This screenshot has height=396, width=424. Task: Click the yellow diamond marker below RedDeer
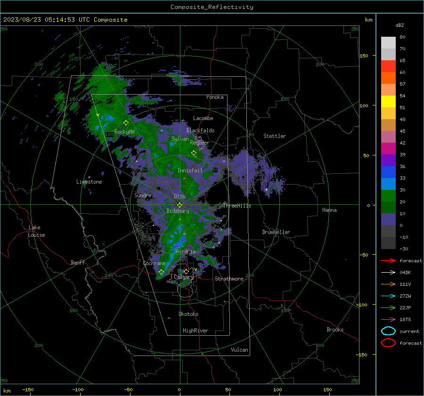coord(194,153)
